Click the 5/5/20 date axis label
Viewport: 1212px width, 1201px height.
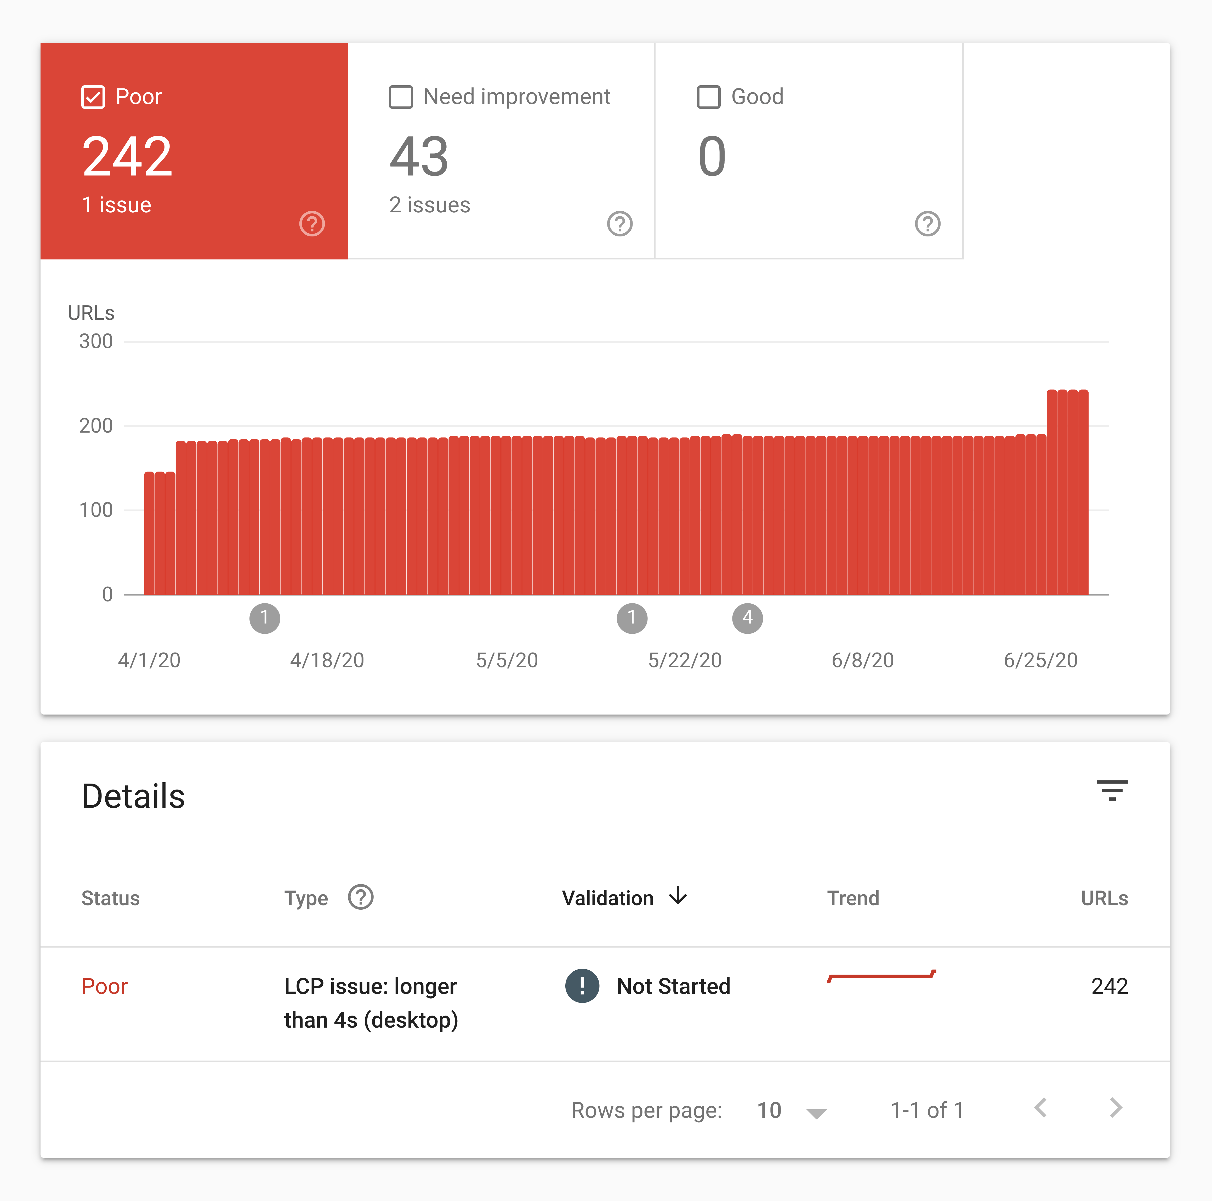pos(507,660)
